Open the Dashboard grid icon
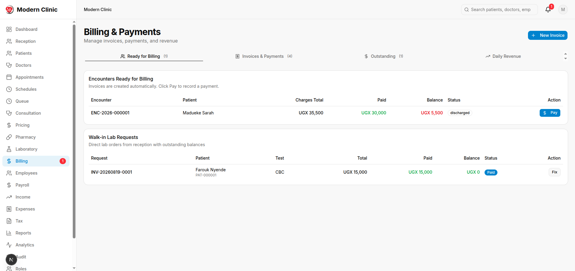The image size is (575, 271). 9,29
